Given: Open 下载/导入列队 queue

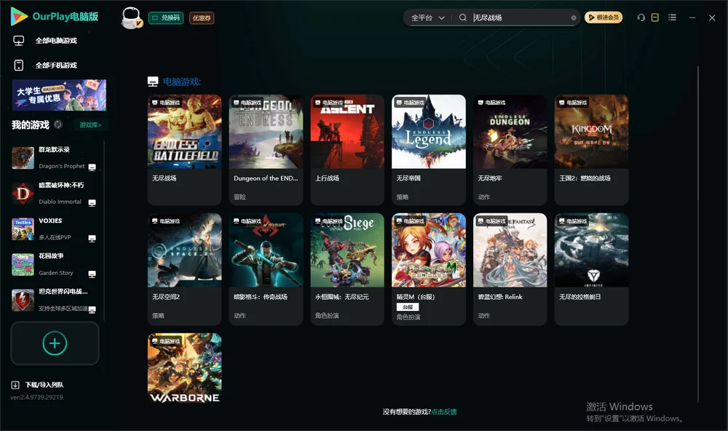Looking at the screenshot, I should (x=44, y=385).
